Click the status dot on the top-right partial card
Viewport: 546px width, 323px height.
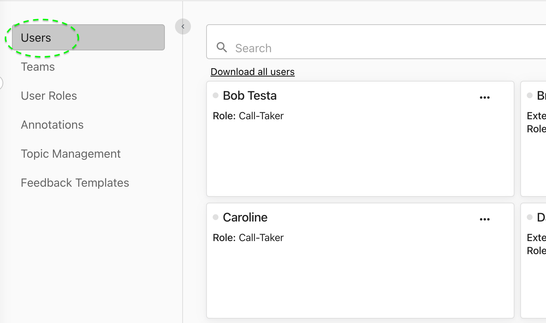[530, 95]
